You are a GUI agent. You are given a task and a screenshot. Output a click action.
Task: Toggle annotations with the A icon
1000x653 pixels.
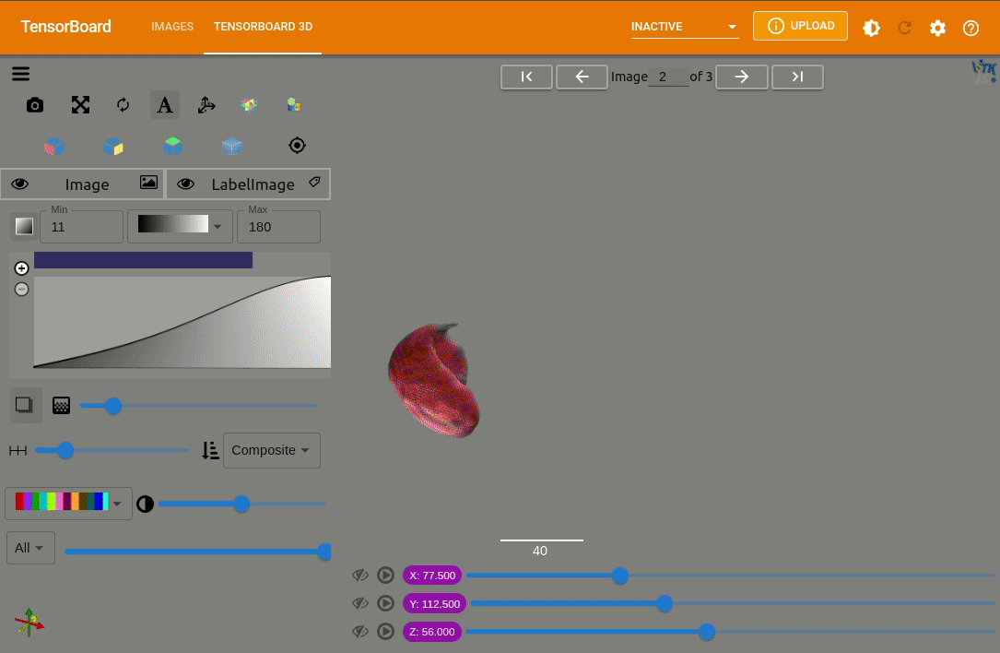click(x=165, y=105)
